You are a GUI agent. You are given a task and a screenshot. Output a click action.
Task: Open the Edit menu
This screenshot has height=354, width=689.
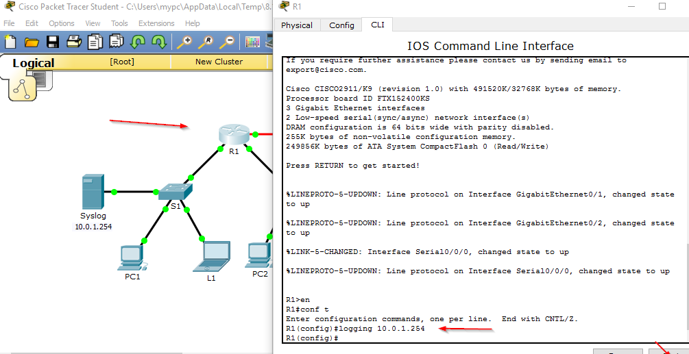click(x=32, y=23)
